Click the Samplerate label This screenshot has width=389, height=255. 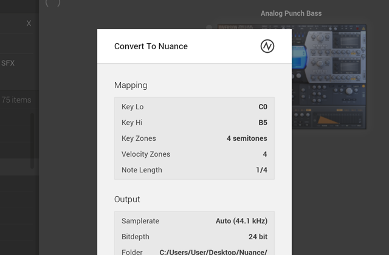tap(140, 221)
